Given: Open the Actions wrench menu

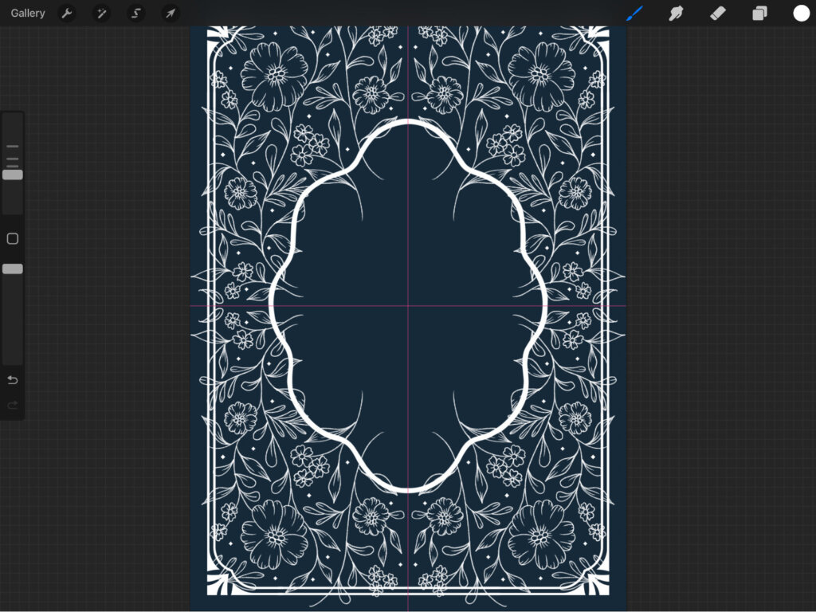Looking at the screenshot, I should [x=67, y=13].
